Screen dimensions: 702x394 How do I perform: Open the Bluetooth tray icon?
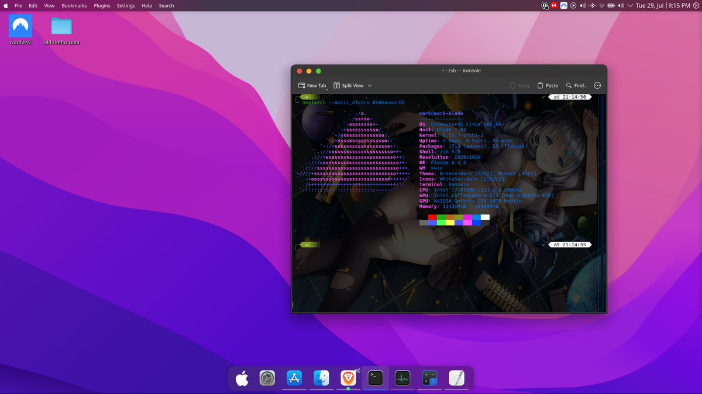592,5
